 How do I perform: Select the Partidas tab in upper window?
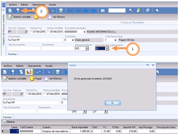[x=12, y=54]
